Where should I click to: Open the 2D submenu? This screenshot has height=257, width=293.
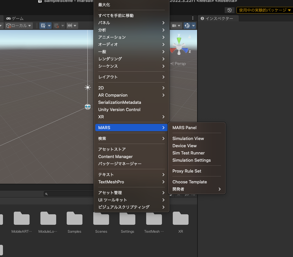(131, 88)
